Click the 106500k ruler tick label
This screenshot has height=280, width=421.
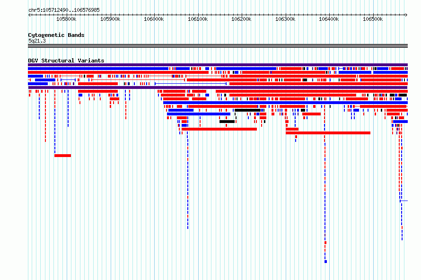[373, 19]
